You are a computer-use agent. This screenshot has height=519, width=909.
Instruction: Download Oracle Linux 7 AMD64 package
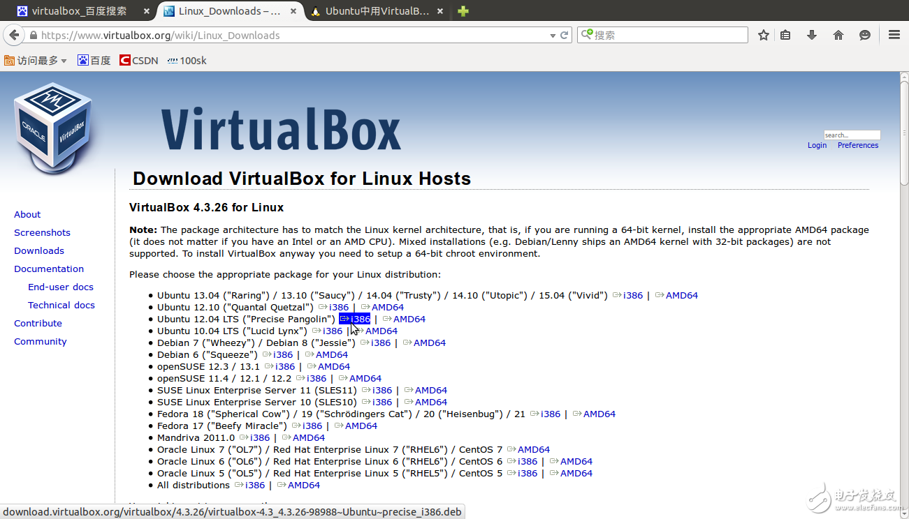coord(528,449)
